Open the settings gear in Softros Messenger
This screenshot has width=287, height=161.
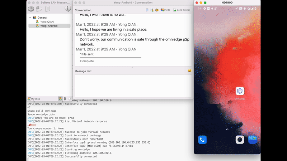click(x=31, y=9)
